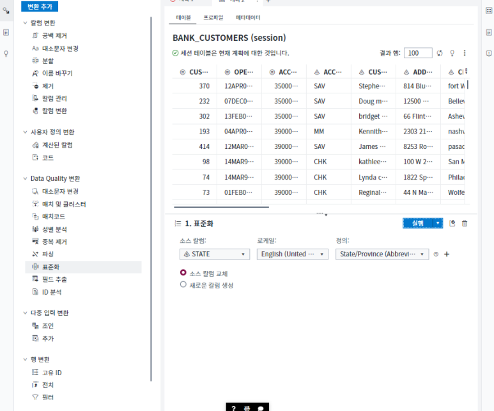Add another column with plus icon
Screen dimensions: 494x411
pyautogui.click(x=447, y=254)
